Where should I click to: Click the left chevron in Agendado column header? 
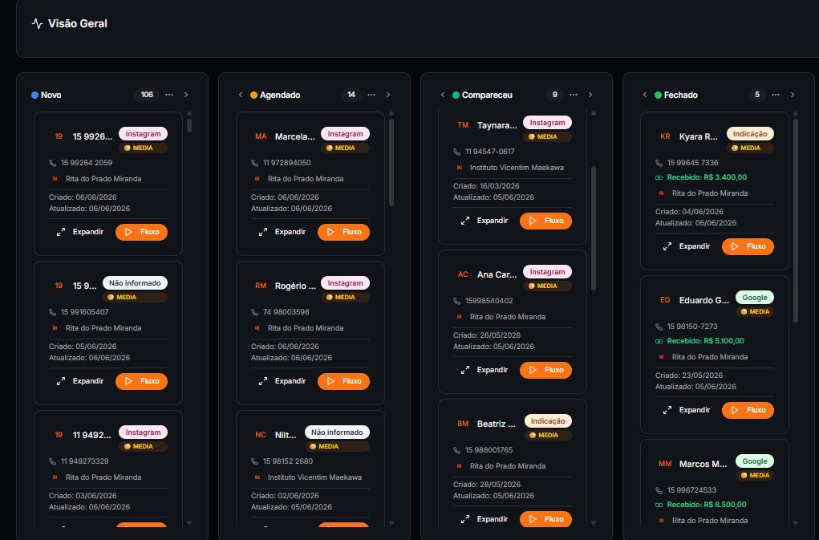(241, 95)
